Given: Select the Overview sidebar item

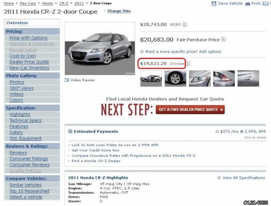Looking at the screenshot, I should [32, 23].
